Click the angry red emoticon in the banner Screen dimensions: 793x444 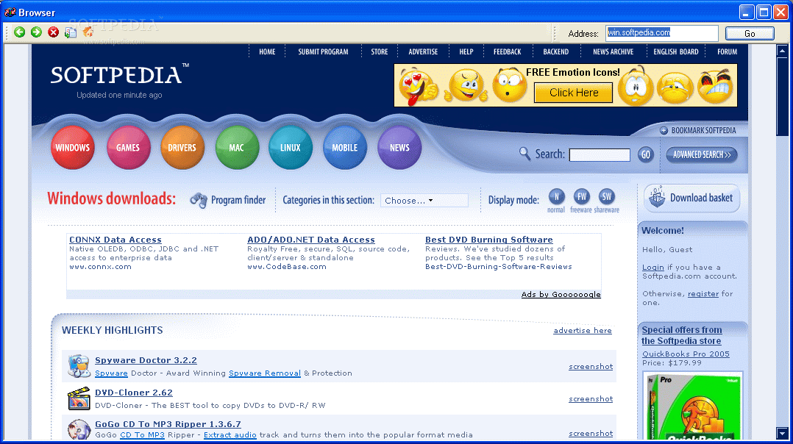point(716,86)
